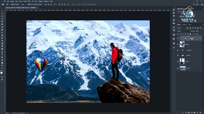Toggle the Auto-Select checkbox
The height and width of the screenshot is (114, 204).
[x=12, y=4]
